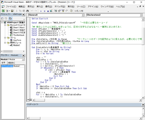Open Find with the binoculars icon
Viewport: 145px width, 120px height.
click(27, 11)
